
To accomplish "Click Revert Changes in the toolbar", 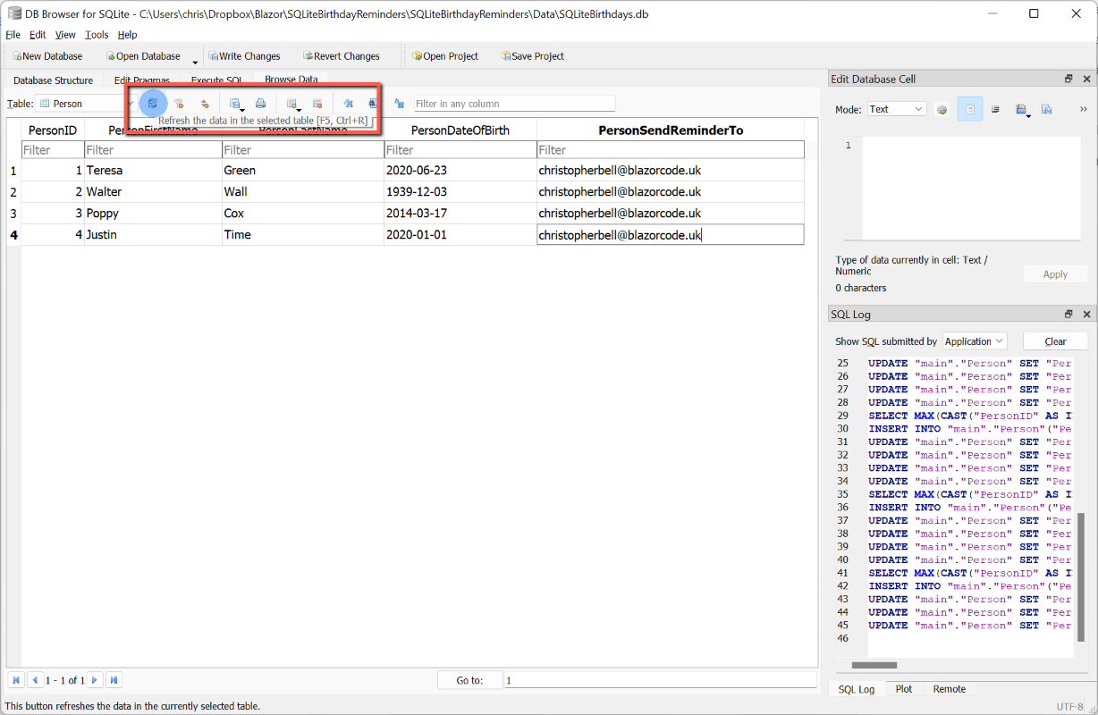I will point(341,56).
